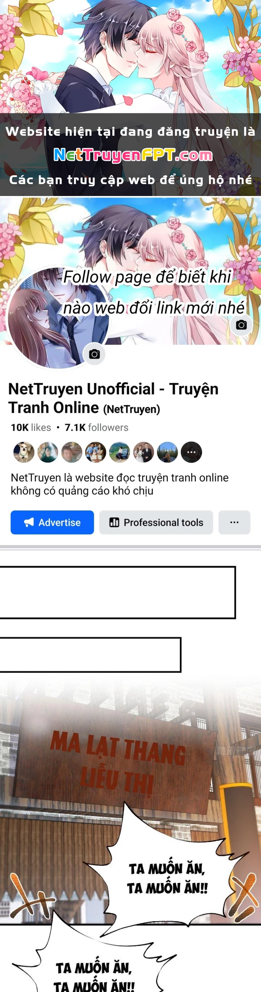Image resolution: width=261 pixels, height=992 pixels.
Task: Open the dog avatar follower profile
Action: click(24, 452)
